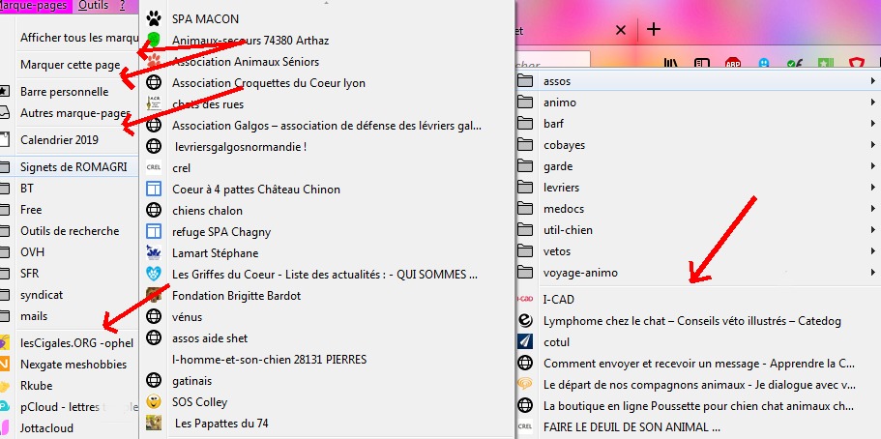The width and height of the screenshot is (881, 439).
Task: Open the Marque-pages menu in the menu bar
Action: pos(36,6)
